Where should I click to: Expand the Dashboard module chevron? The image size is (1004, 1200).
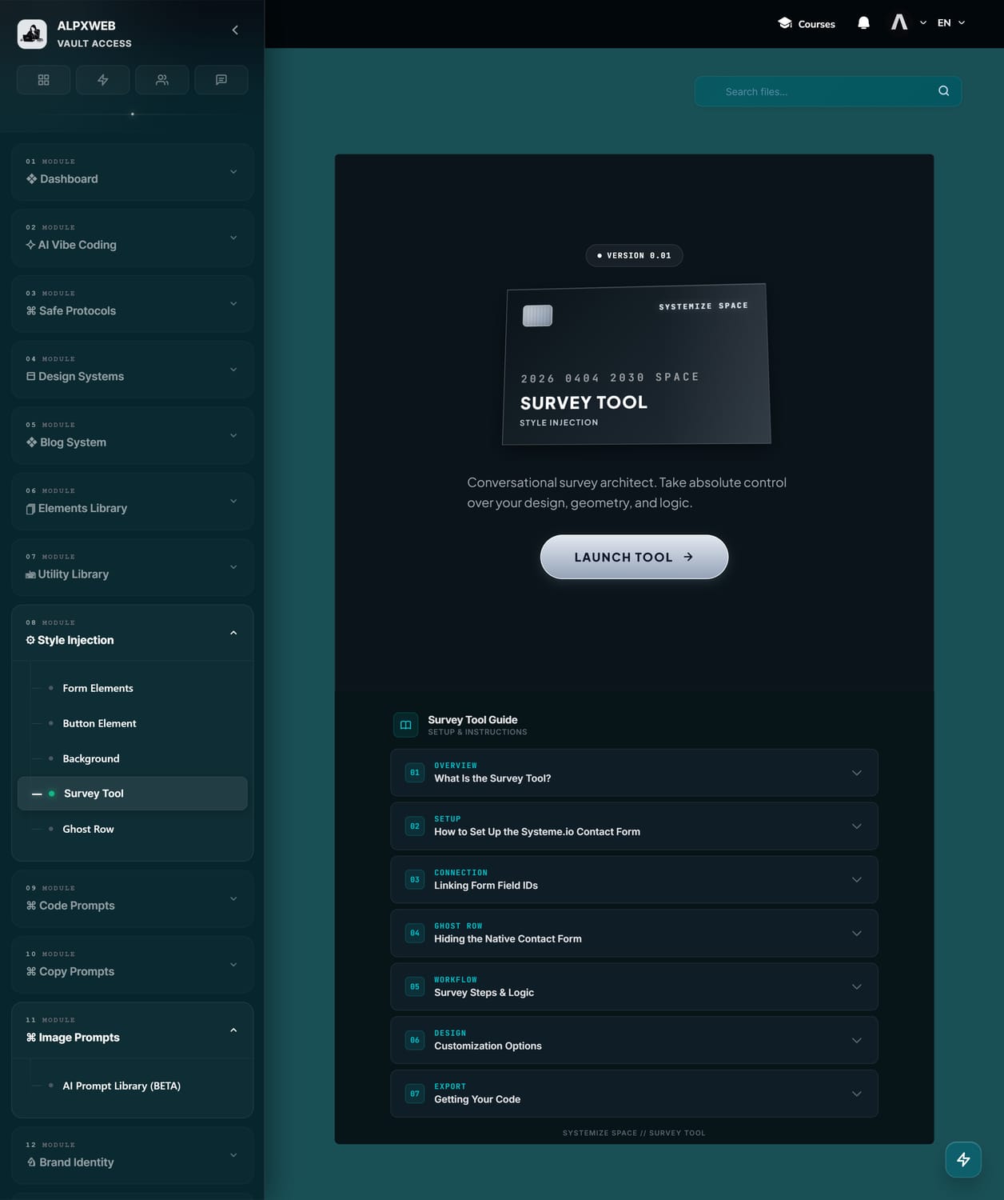click(x=233, y=172)
